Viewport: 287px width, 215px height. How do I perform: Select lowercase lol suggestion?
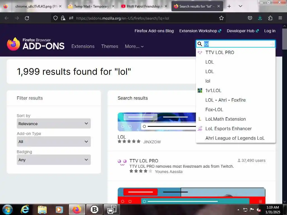(235, 81)
